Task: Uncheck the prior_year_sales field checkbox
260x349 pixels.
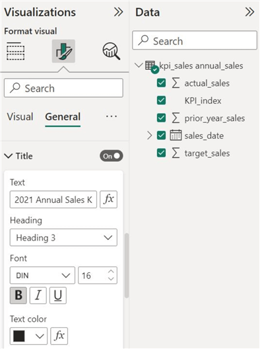Action: pos(161,118)
